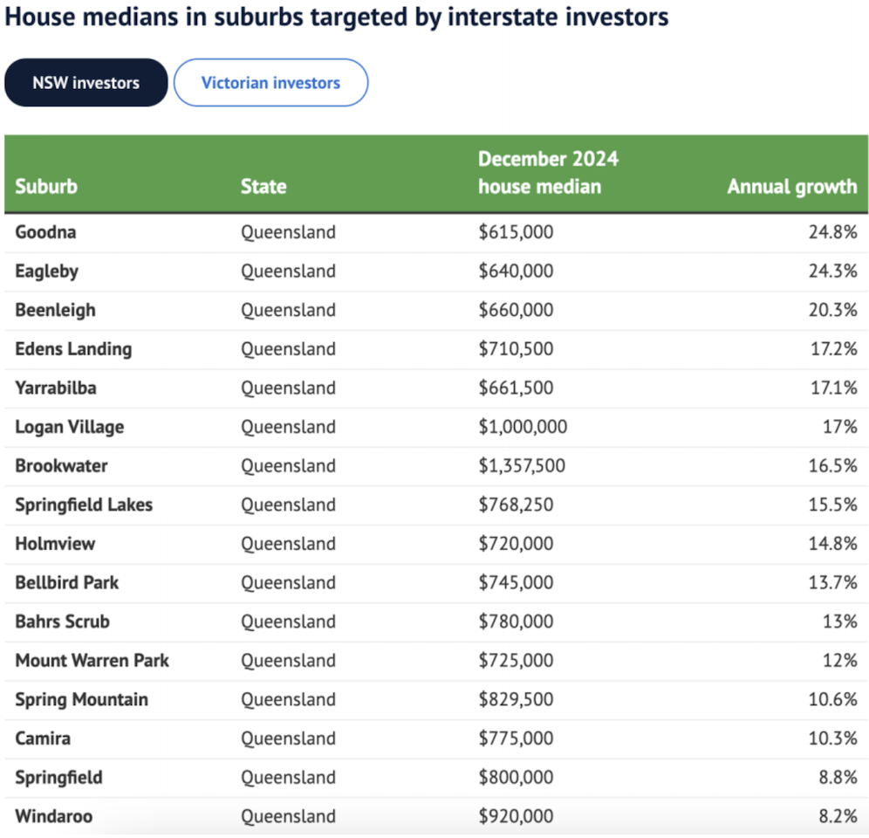869x838 pixels.
Task: Click the Annual growth column header
Action: [792, 186]
